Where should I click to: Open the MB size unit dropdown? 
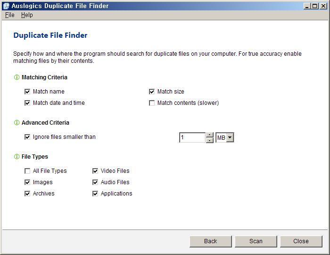230,137
